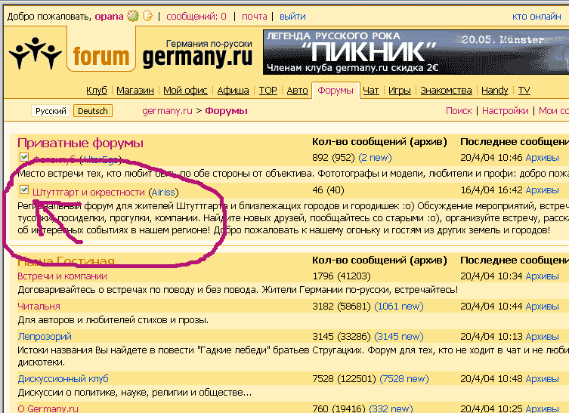
Task: Open почта link
Action: click(x=255, y=17)
